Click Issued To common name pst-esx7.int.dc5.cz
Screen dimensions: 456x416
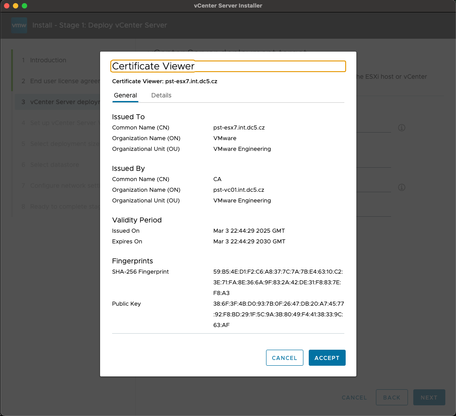[239, 128]
